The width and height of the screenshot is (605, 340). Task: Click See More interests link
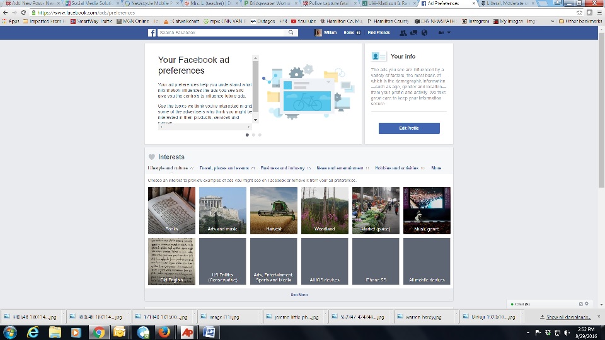click(299, 295)
